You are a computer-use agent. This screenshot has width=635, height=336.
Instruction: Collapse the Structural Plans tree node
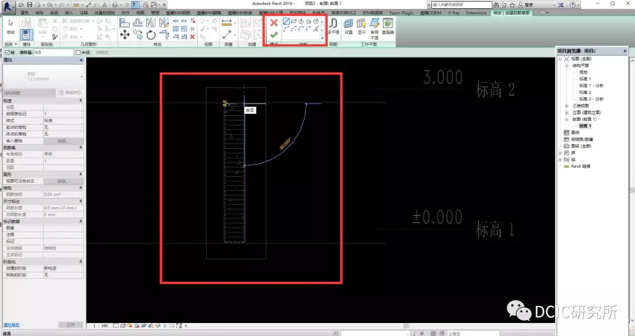(x=567, y=66)
